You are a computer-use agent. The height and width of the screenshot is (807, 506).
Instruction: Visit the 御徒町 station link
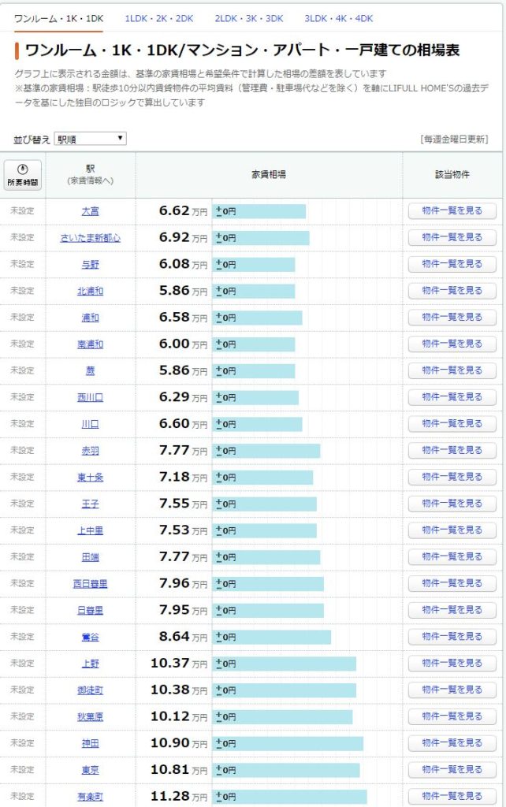click(x=90, y=690)
